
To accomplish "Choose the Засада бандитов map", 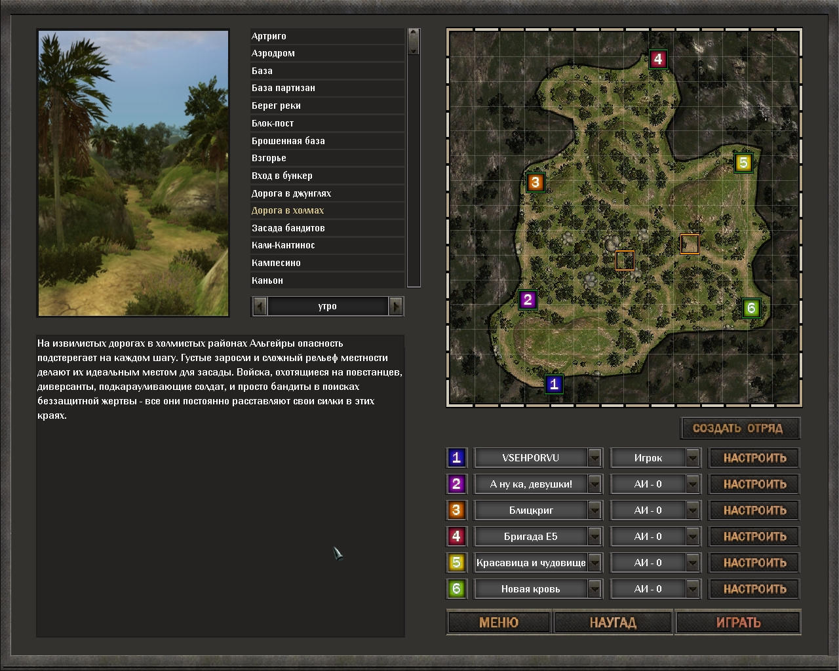I will pyautogui.click(x=288, y=228).
